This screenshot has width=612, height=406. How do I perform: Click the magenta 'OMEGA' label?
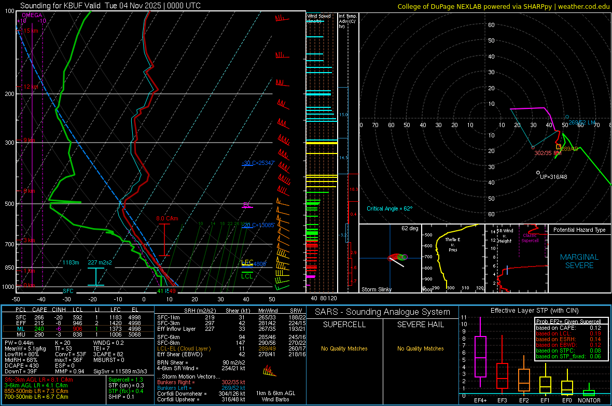coord(32,15)
